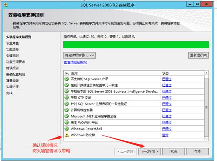Collapse details with 隐藏详细信息(S) button

[x=79, y=55]
